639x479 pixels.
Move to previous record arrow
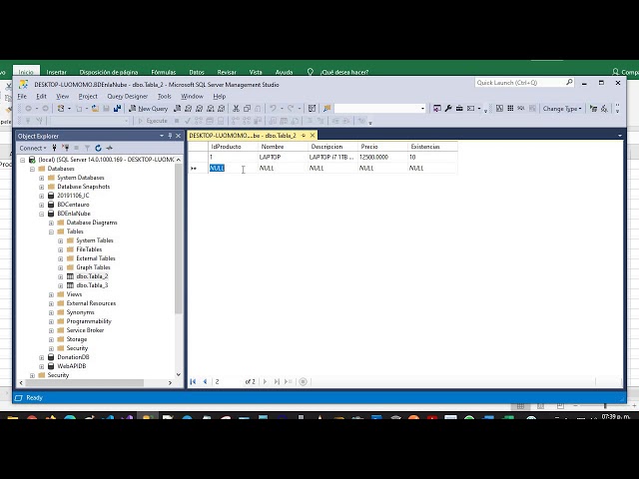[x=205, y=381]
